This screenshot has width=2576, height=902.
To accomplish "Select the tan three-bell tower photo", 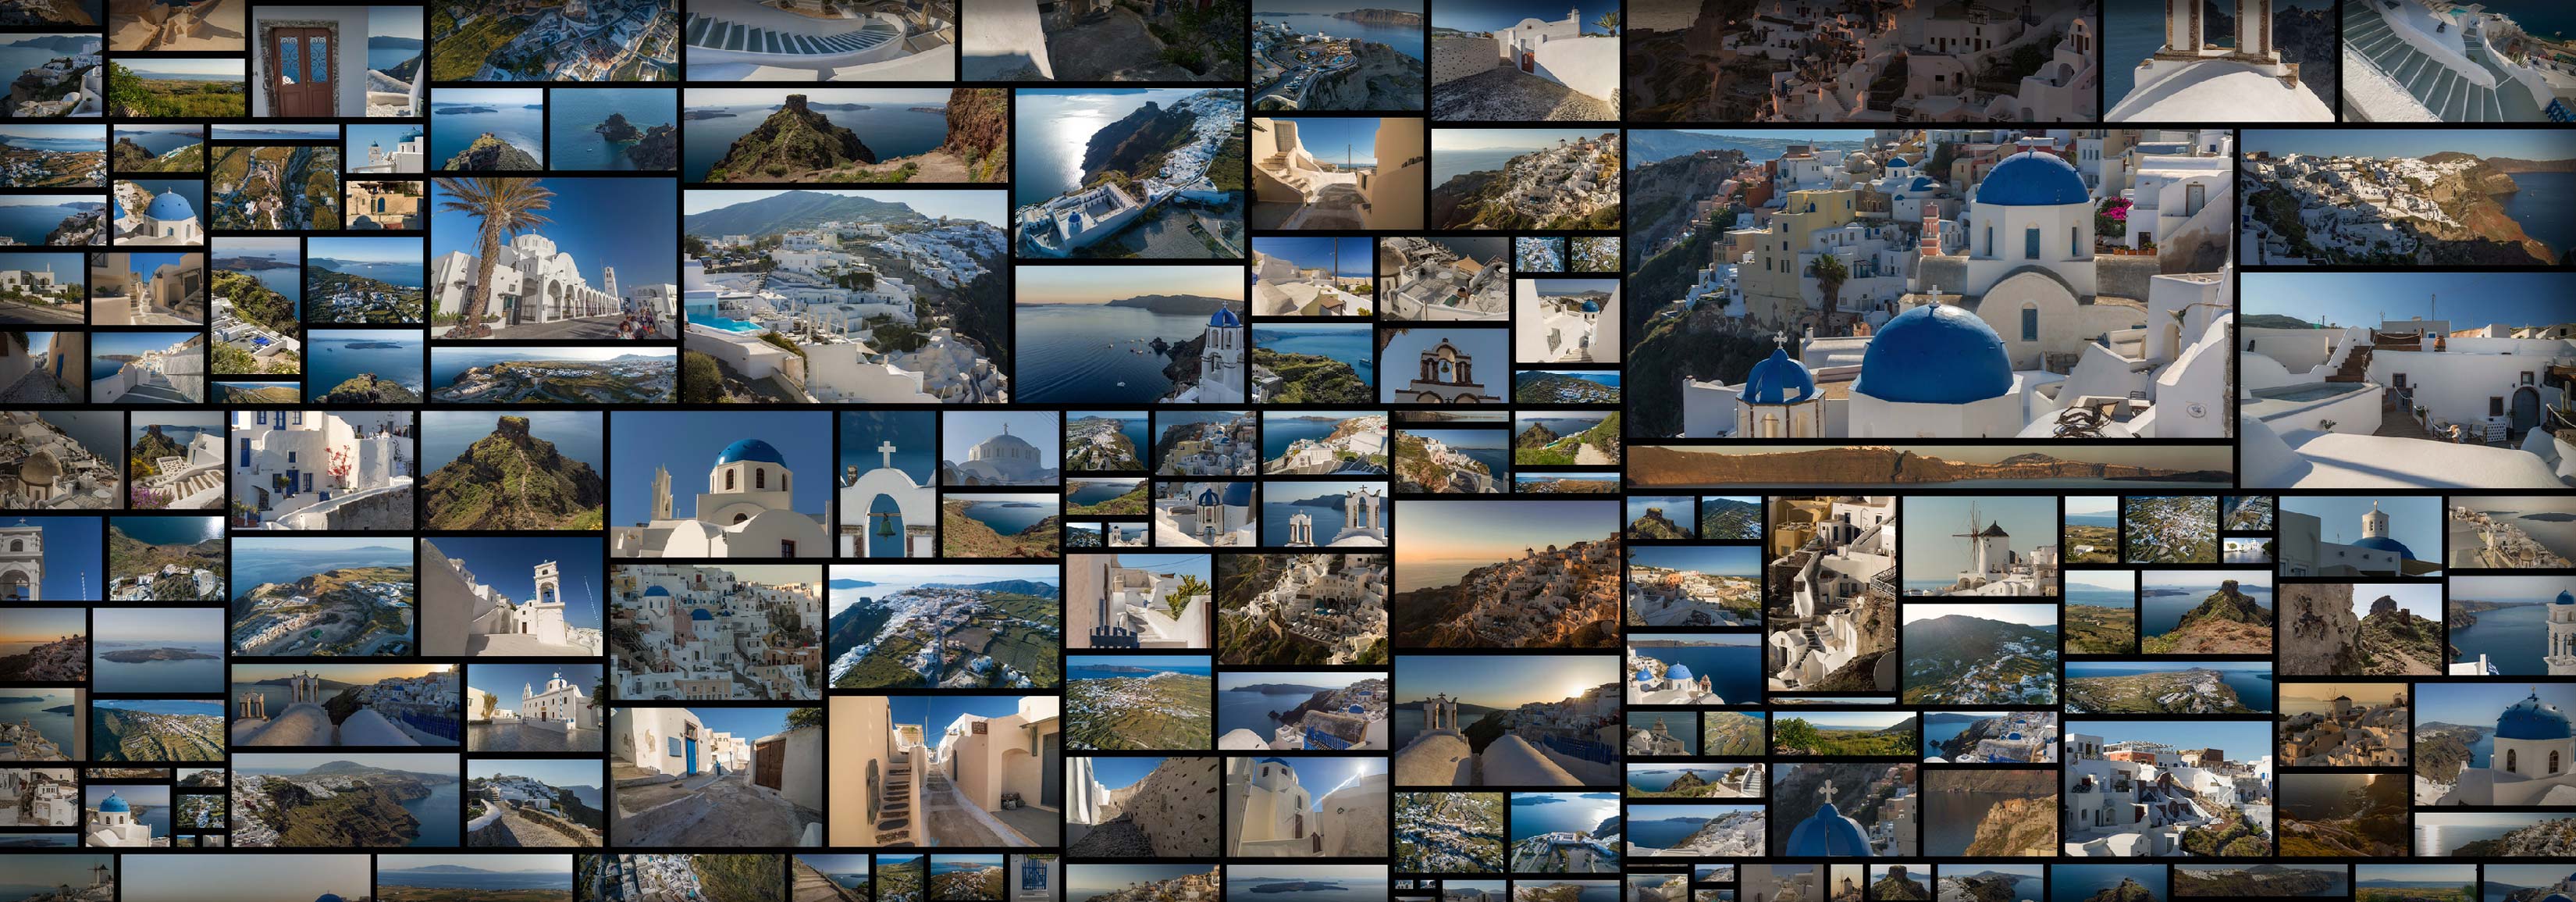I will pyautogui.click(x=1443, y=365).
